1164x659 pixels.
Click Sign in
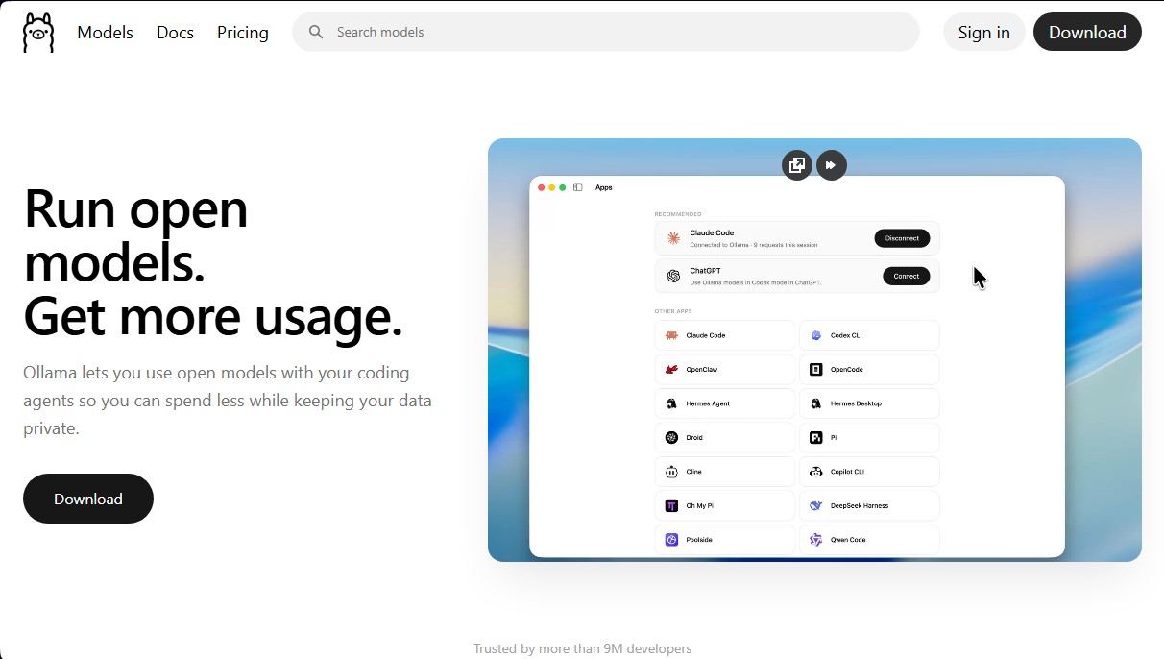pyautogui.click(x=984, y=32)
